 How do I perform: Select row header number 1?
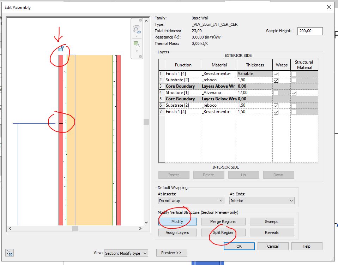[162, 73]
